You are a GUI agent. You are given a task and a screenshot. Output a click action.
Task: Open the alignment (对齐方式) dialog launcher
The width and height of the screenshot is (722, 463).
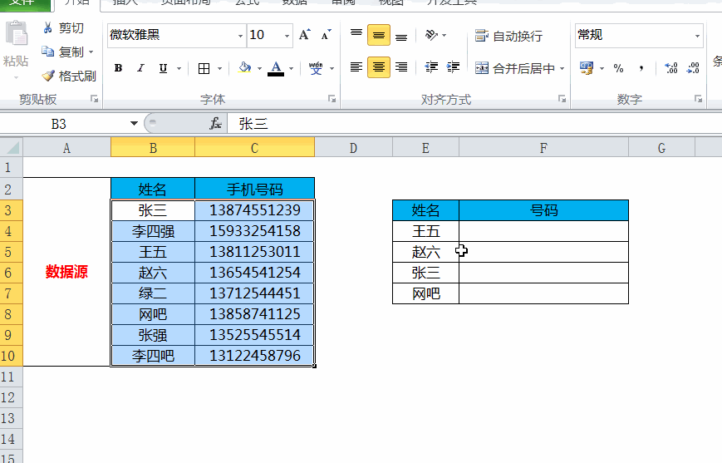click(562, 99)
